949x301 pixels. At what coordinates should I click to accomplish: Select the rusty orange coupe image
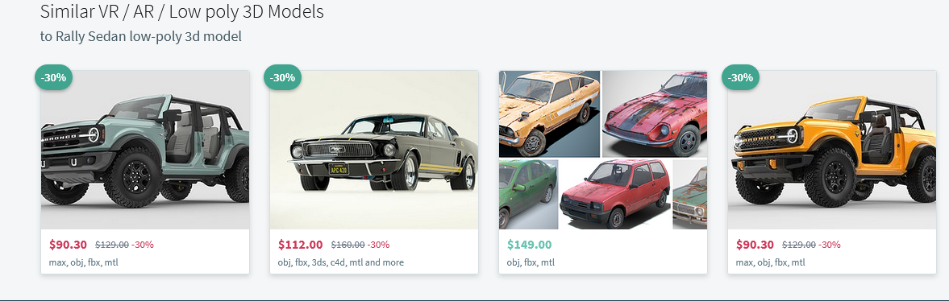[549, 113]
